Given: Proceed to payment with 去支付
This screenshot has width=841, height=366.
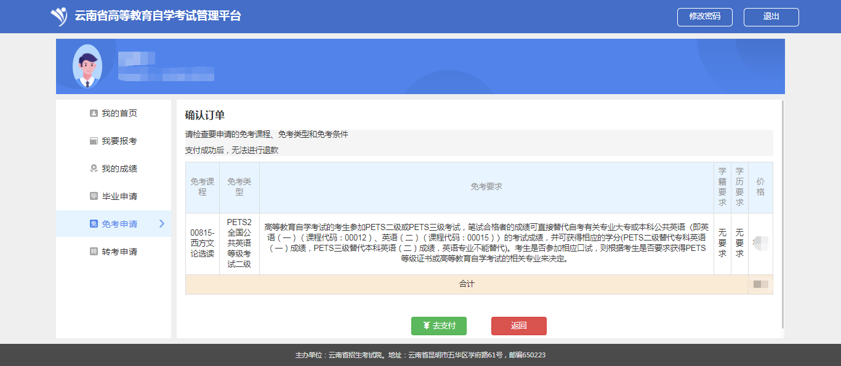Looking at the screenshot, I should [x=438, y=326].
